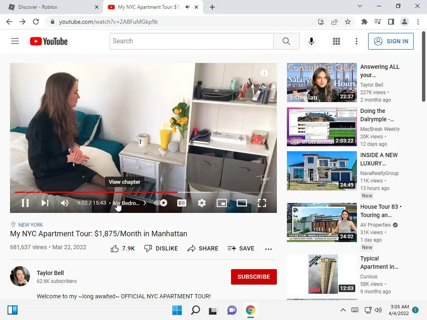Mute the video player volume
Viewport: 427px width, 320px height.
(65, 203)
